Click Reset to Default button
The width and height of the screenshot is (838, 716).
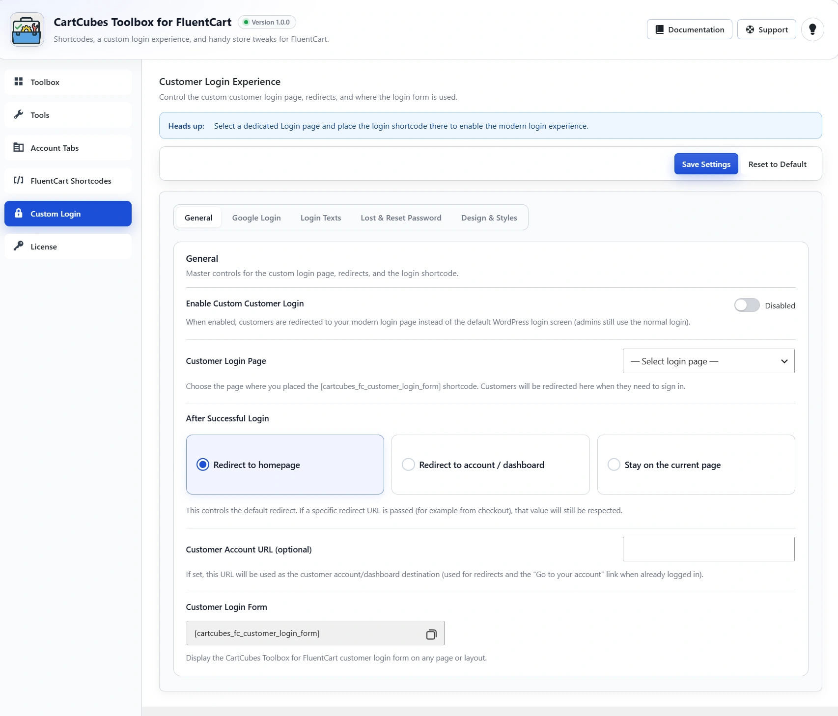pos(777,164)
